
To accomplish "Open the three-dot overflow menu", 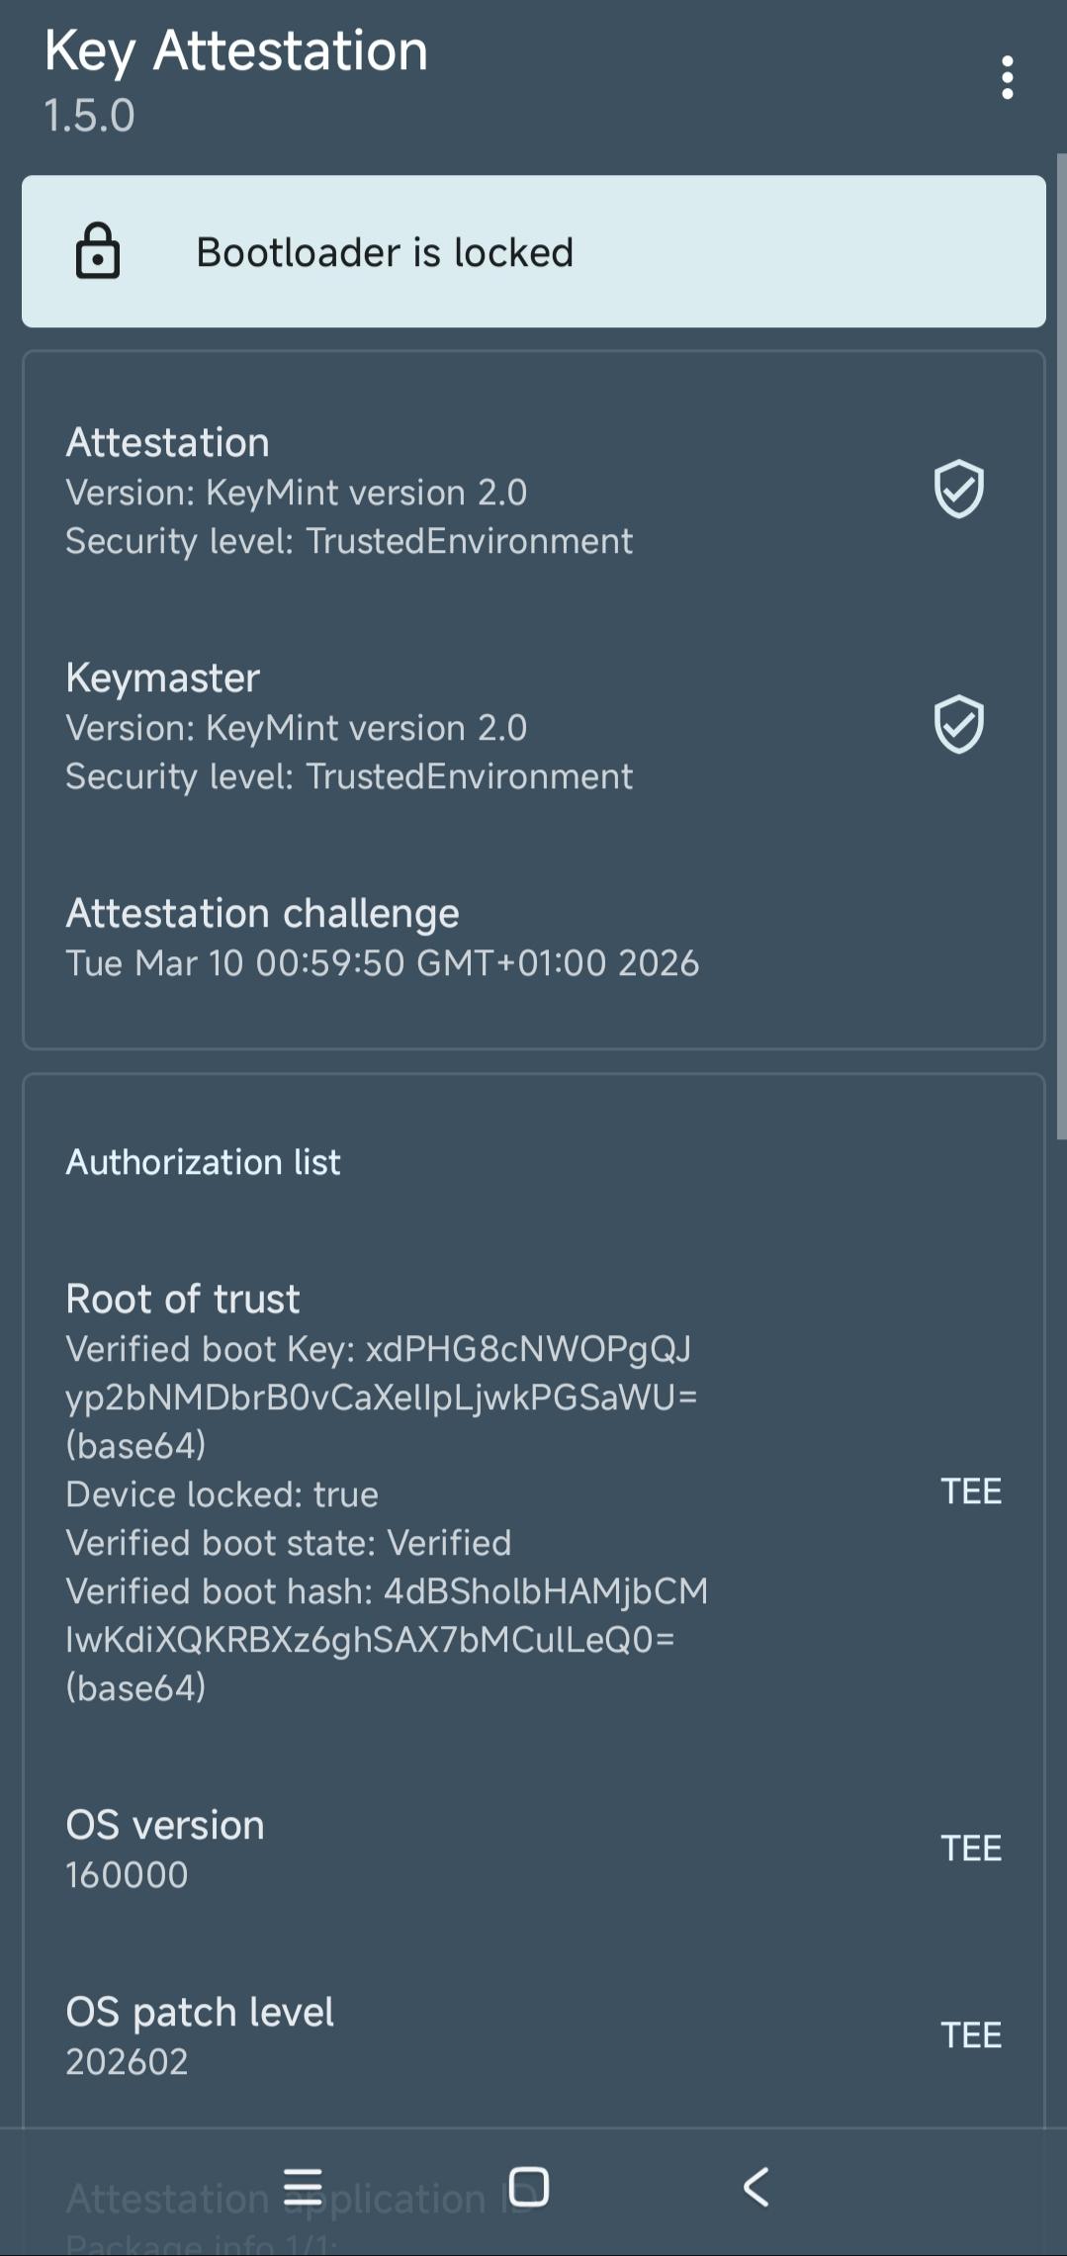I will click(x=1007, y=78).
